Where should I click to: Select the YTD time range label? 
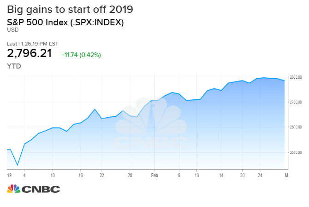[14, 66]
